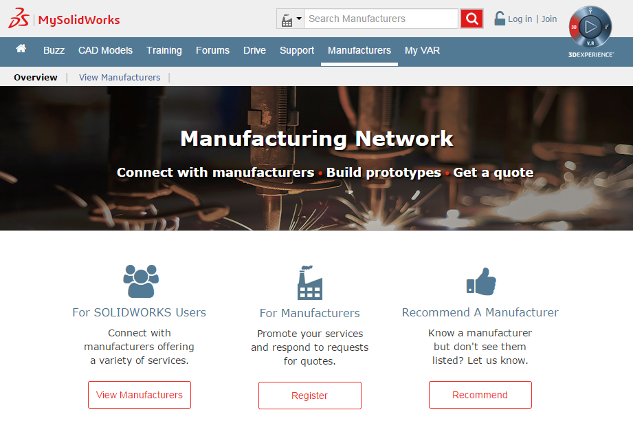
Task: Open the CAD Models menu item
Action: 105,50
